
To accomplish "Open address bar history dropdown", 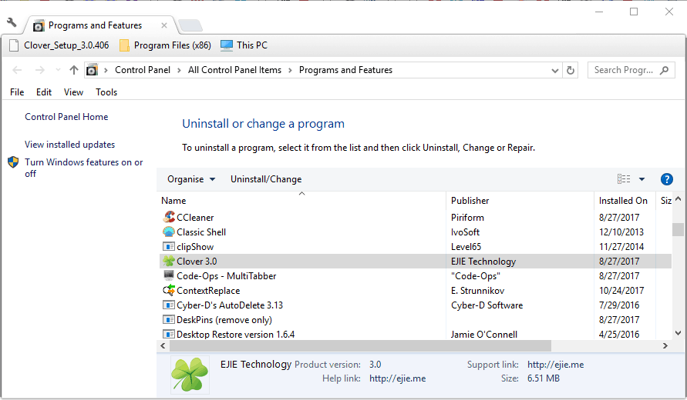I will [x=554, y=70].
